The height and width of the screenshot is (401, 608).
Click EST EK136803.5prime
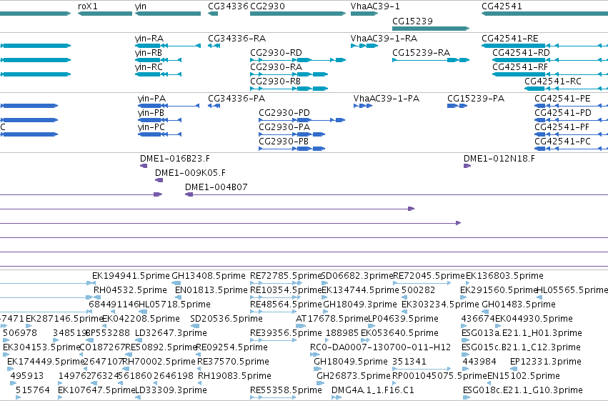pyautogui.click(x=504, y=276)
